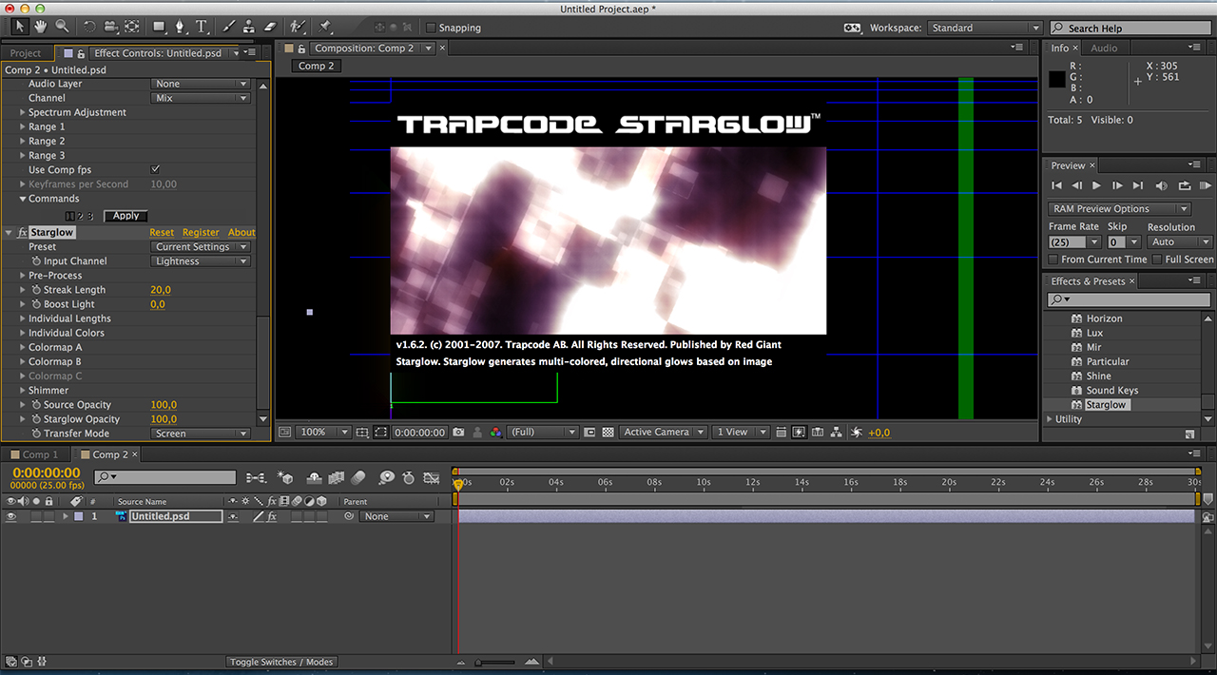Open the Transfer Mode Screen dropdown
The width and height of the screenshot is (1217, 675).
(201, 434)
